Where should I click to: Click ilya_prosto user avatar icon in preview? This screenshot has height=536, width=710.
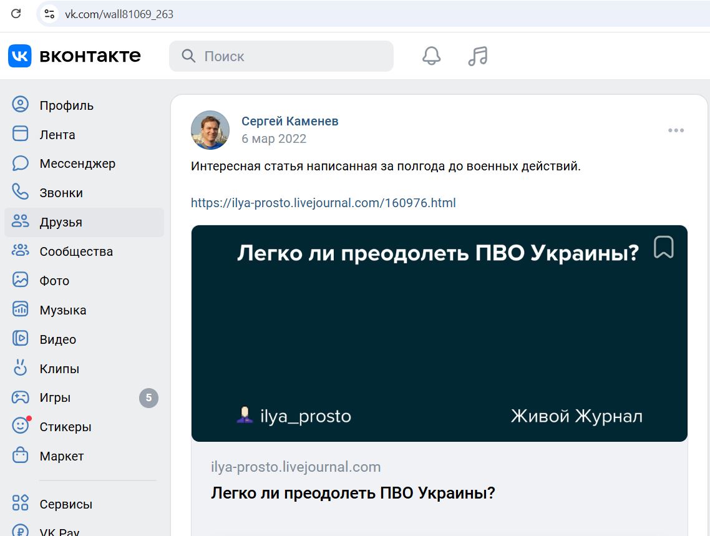pos(245,415)
